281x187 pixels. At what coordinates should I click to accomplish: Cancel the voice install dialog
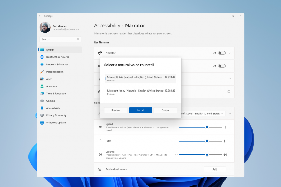(x=165, y=110)
